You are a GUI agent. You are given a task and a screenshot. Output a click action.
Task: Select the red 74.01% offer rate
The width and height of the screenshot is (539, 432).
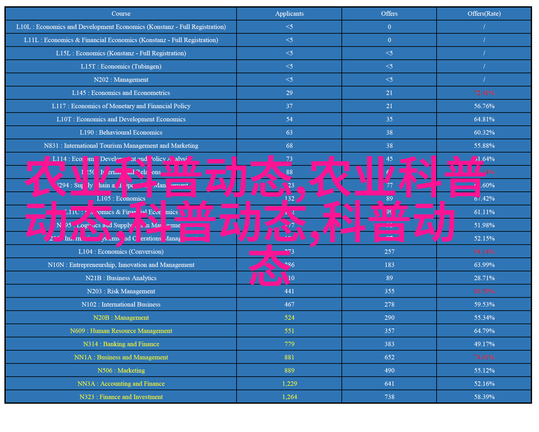[484, 357]
